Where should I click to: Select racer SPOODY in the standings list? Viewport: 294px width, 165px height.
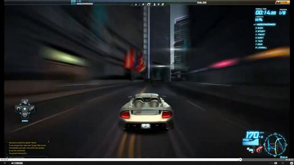coord(260,31)
